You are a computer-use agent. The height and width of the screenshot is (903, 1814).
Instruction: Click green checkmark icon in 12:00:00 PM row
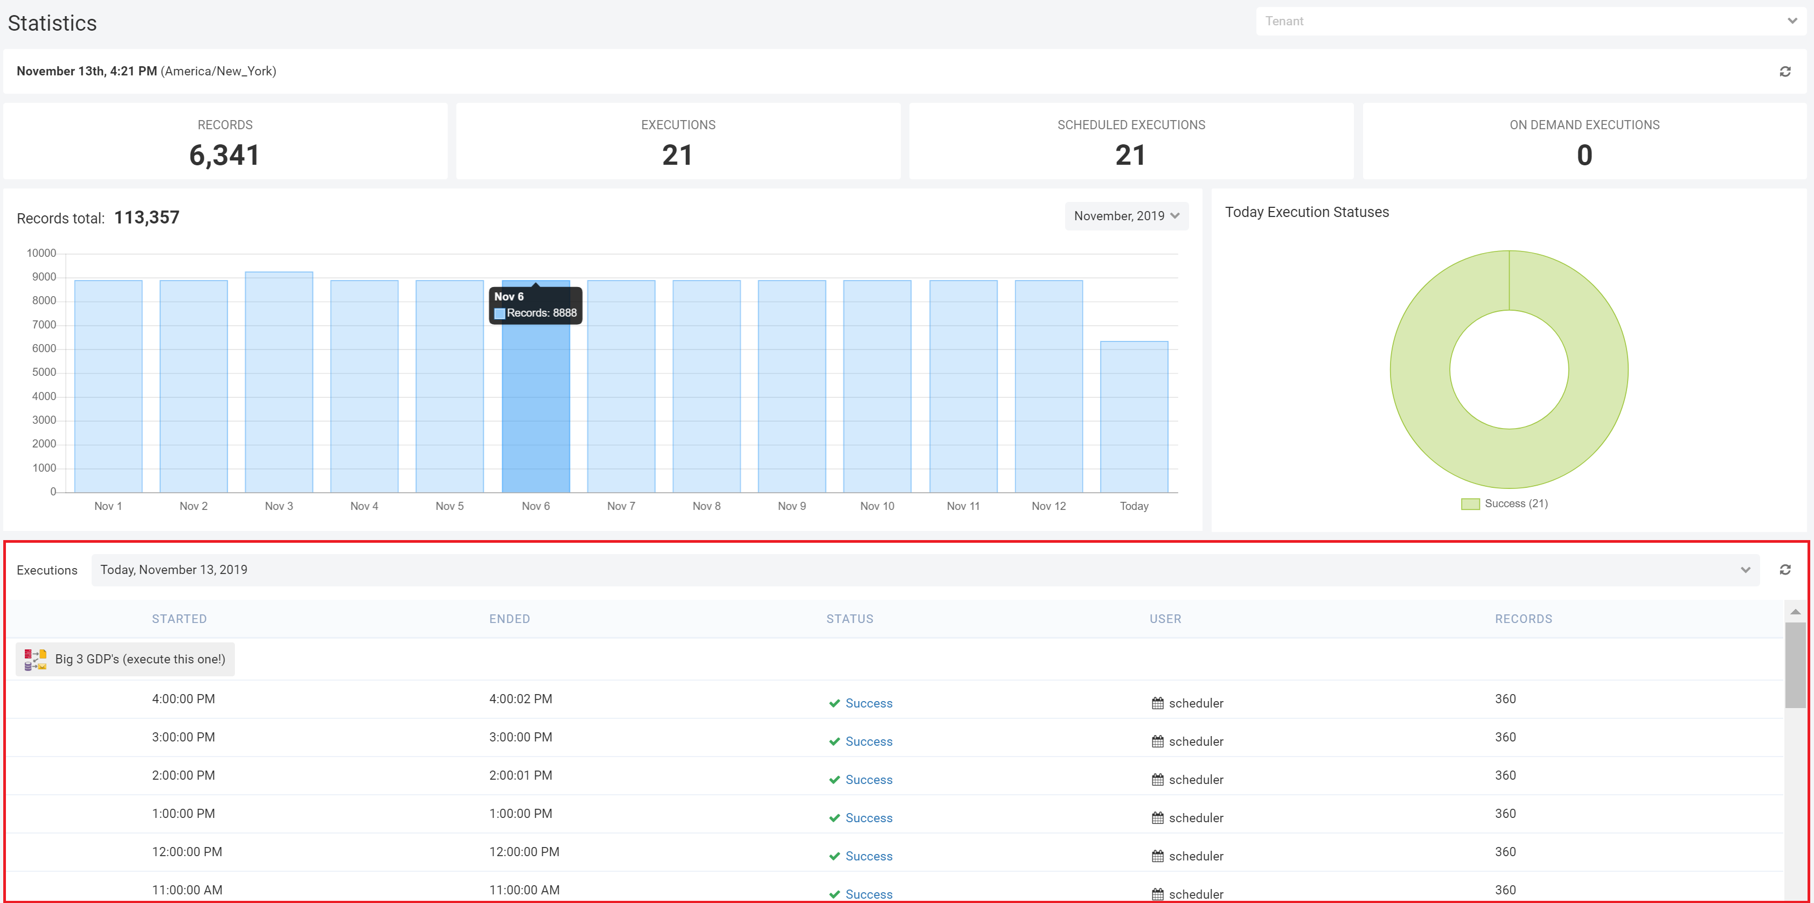(x=834, y=856)
